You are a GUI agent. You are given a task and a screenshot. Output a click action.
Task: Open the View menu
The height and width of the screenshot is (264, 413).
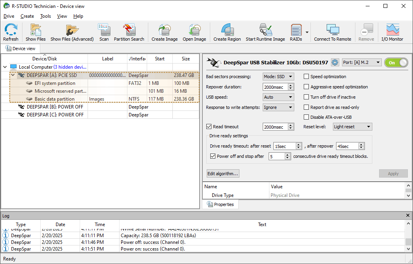(62, 16)
